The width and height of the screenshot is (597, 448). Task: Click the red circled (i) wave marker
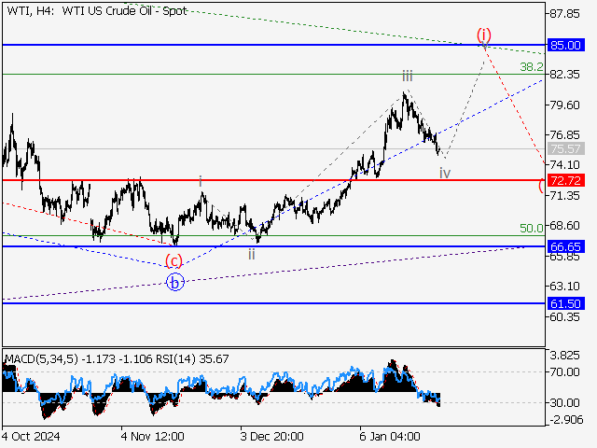[x=483, y=35]
